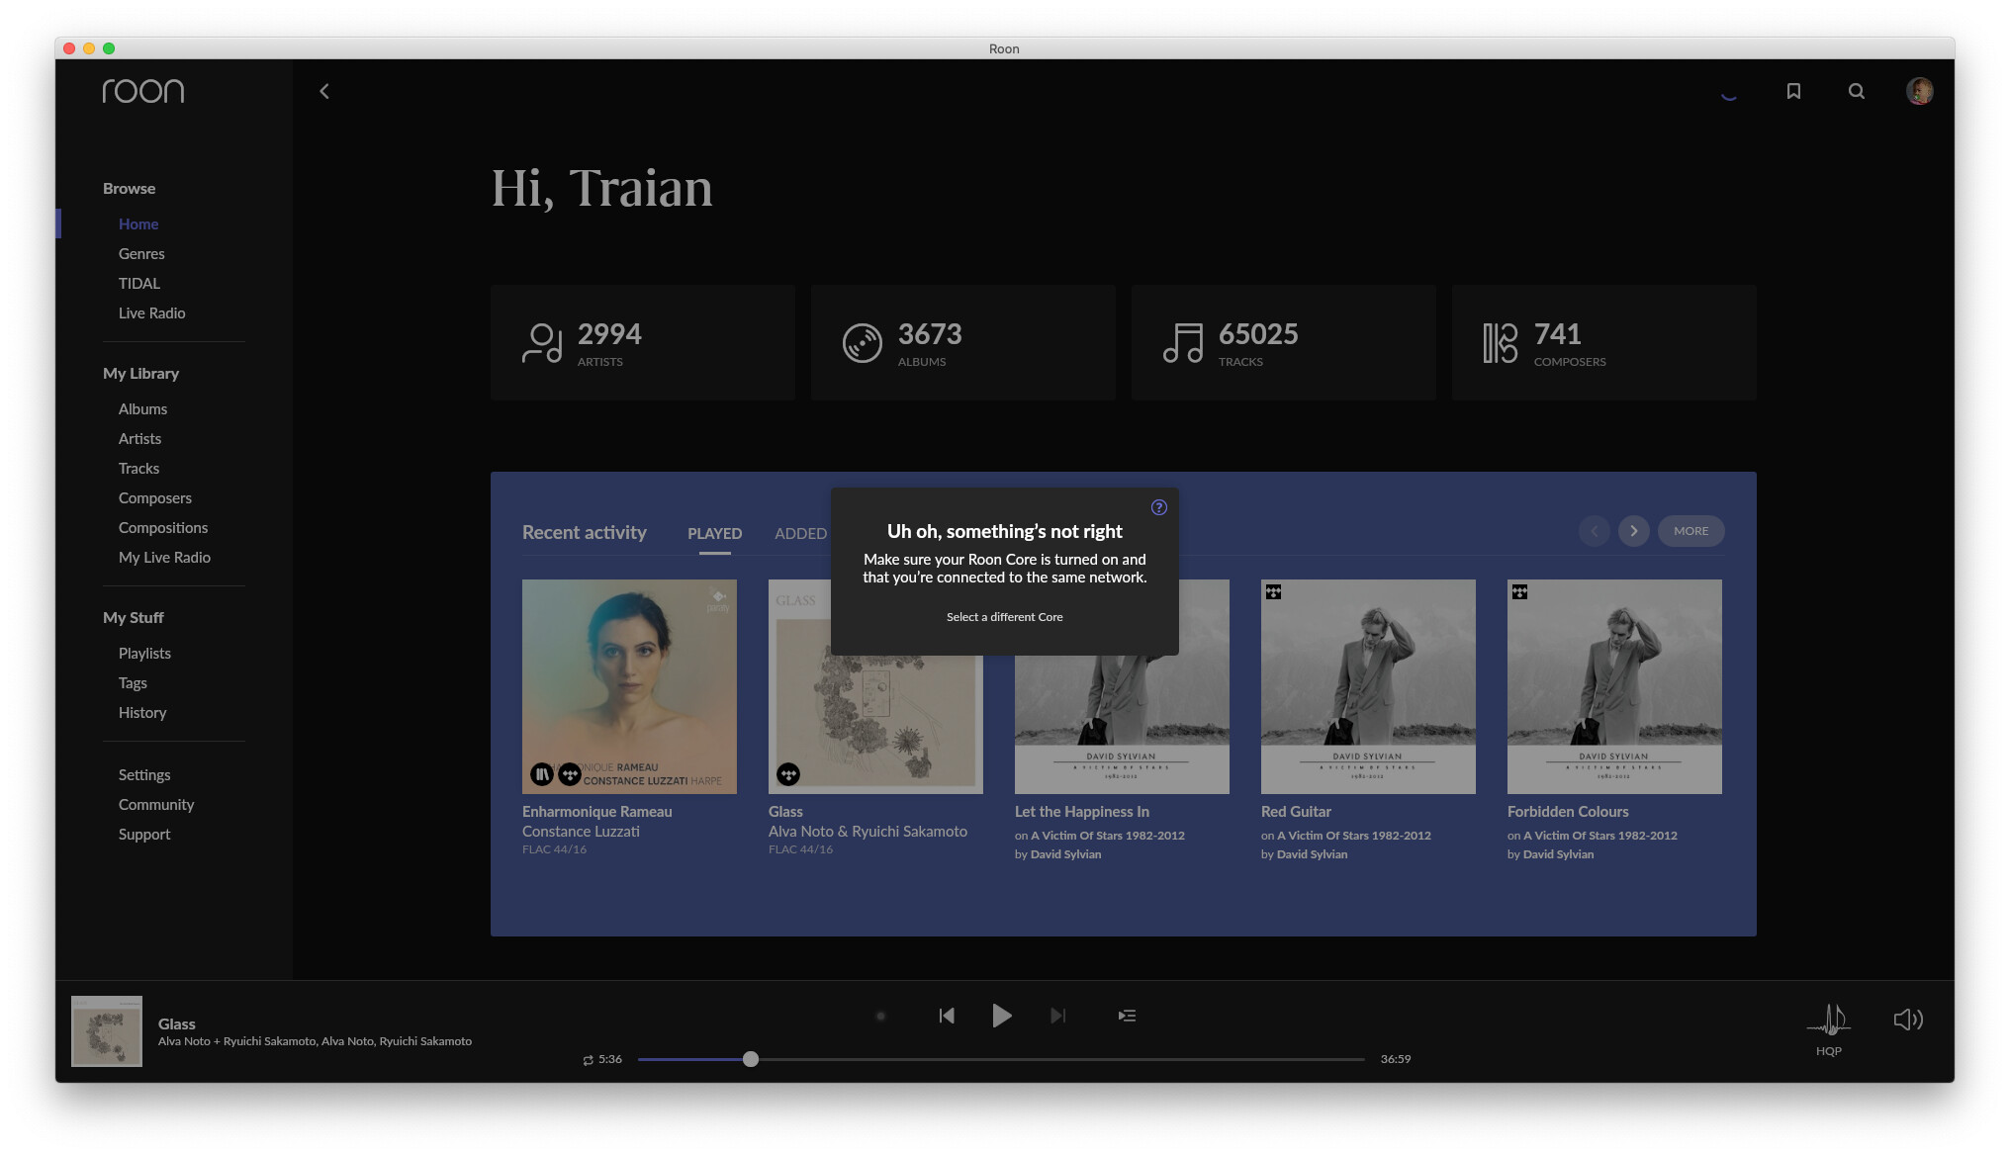Skip to previous track

947,1016
